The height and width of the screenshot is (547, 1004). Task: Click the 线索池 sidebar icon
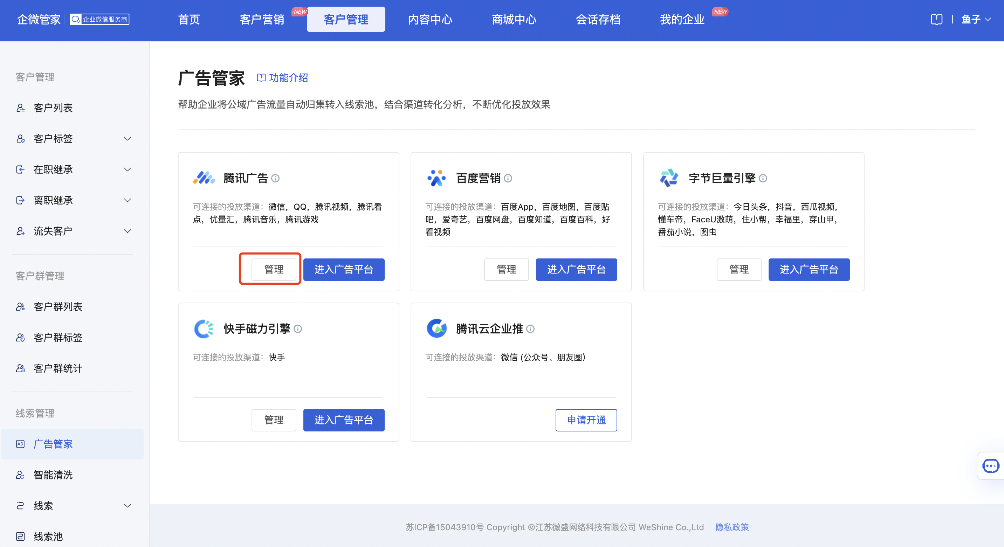20,536
